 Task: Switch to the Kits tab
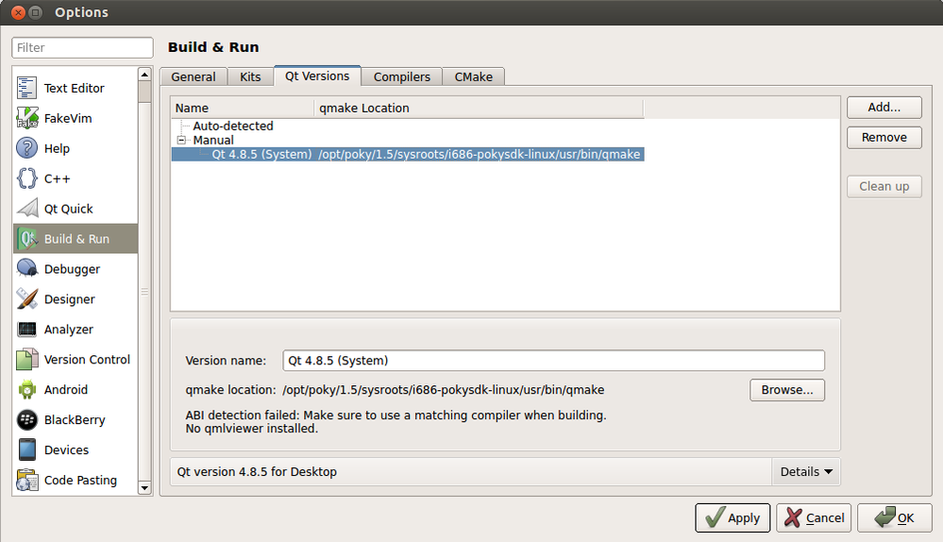tap(250, 76)
